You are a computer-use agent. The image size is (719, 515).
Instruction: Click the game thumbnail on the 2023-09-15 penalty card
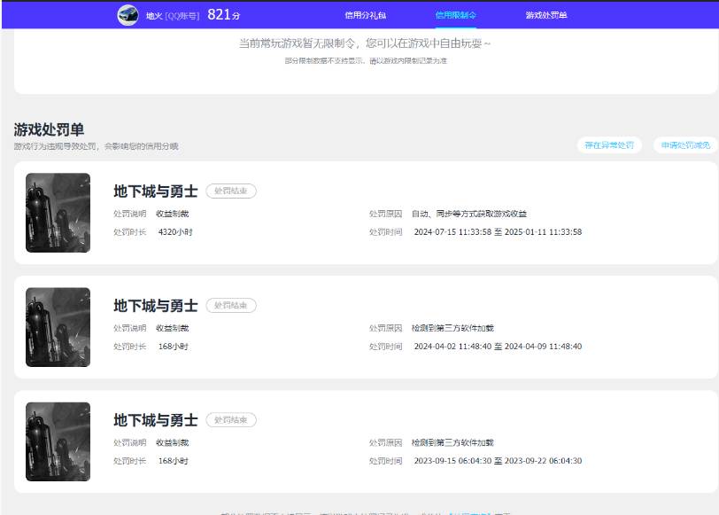[x=58, y=441]
